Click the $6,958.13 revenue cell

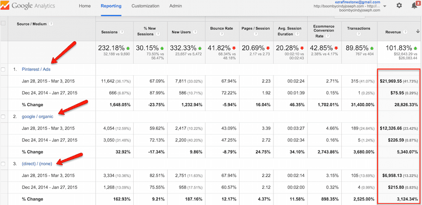[x=392, y=175]
